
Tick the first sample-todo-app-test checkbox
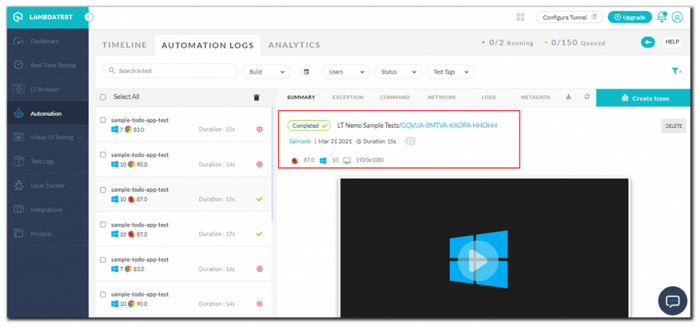coord(103,120)
